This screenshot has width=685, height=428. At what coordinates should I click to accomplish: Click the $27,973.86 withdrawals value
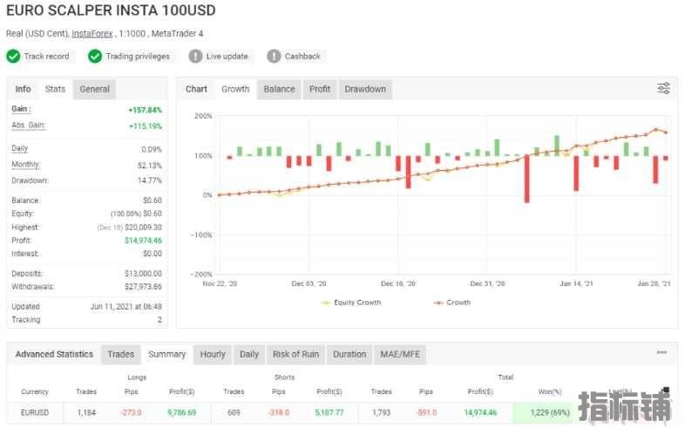pyautogui.click(x=143, y=287)
